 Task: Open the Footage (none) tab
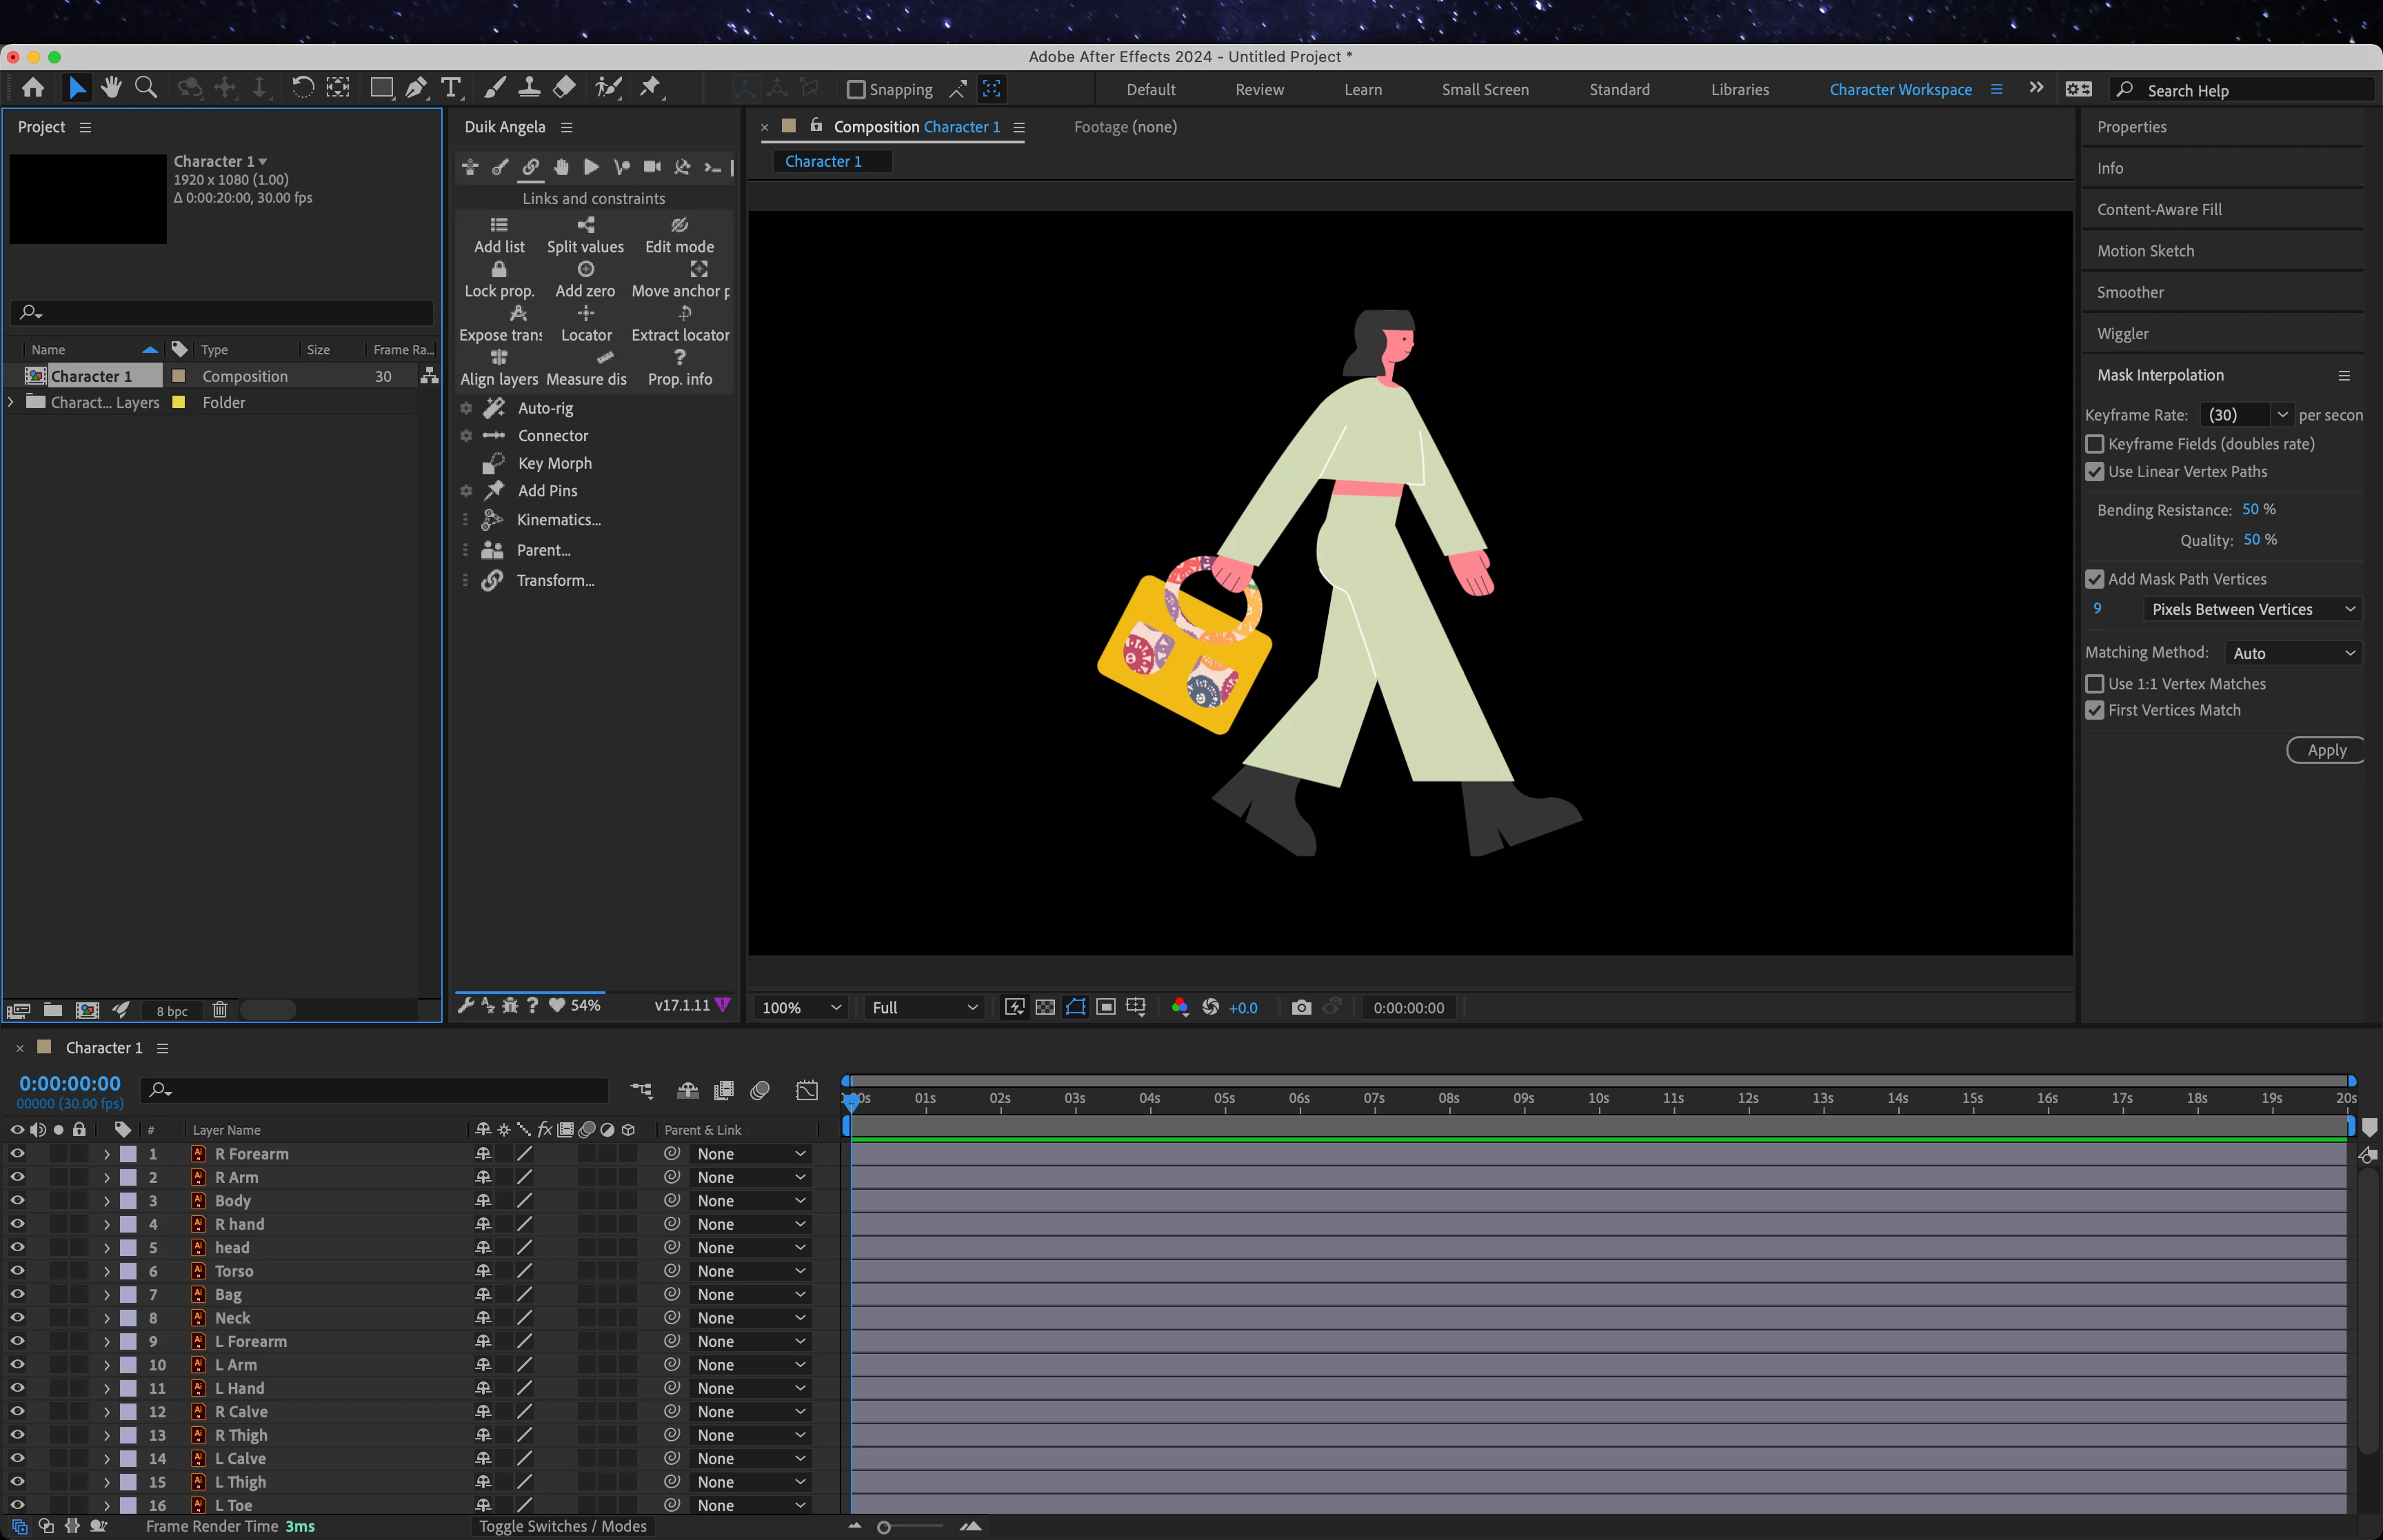coord(1125,127)
